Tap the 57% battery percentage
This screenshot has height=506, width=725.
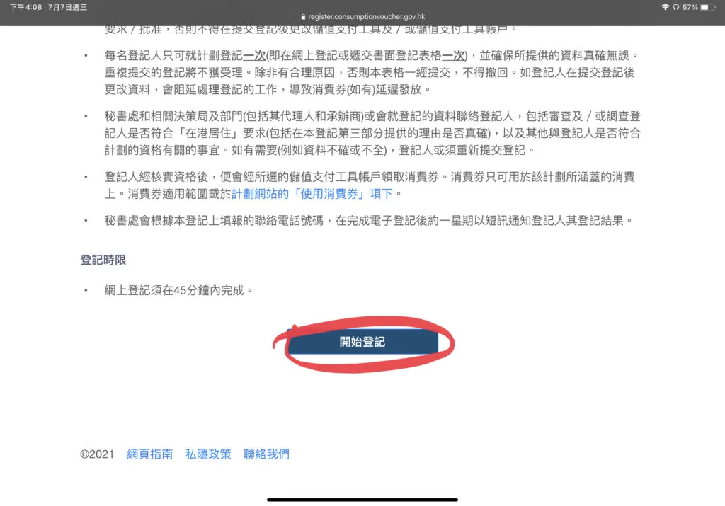(690, 7)
